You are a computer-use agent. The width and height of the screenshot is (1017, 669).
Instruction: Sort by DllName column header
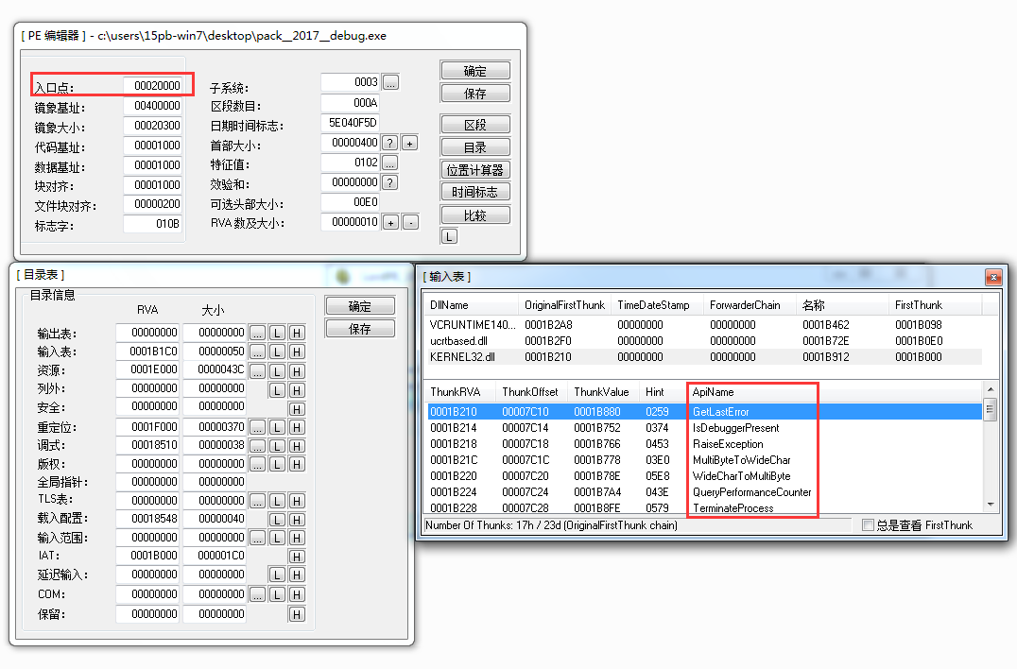click(472, 305)
